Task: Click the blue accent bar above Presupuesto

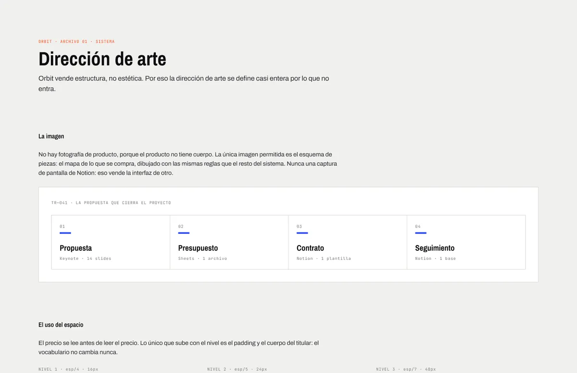Action: point(184,233)
